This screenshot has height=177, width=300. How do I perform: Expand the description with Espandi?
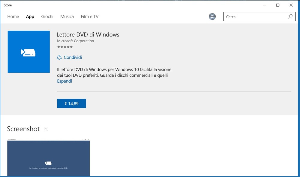coord(64,81)
